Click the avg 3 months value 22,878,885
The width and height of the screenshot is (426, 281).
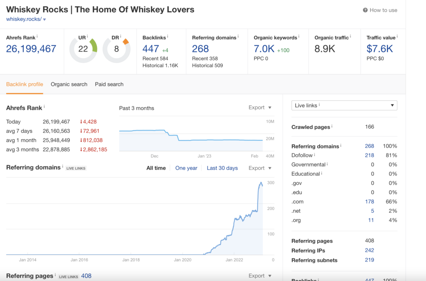point(56,149)
